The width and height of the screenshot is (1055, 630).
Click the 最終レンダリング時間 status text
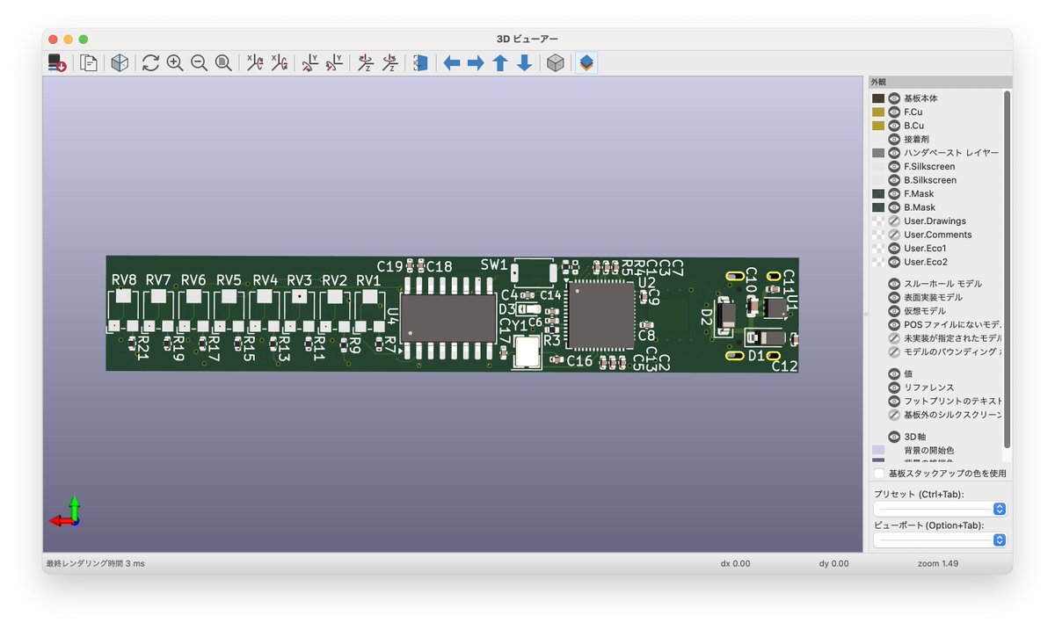[x=95, y=563]
